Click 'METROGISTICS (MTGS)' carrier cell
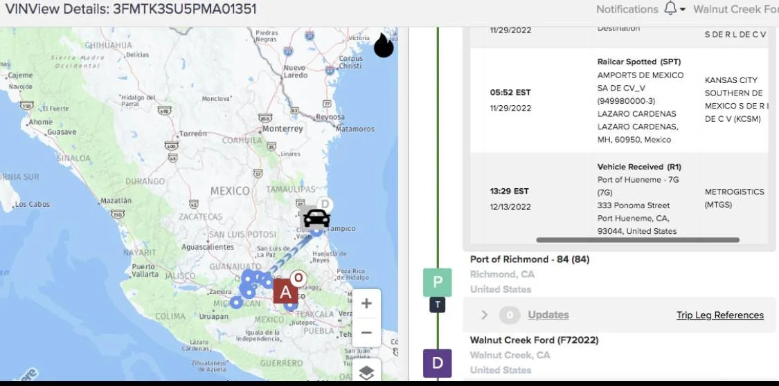The width and height of the screenshot is (779, 386). click(x=734, y=198)
